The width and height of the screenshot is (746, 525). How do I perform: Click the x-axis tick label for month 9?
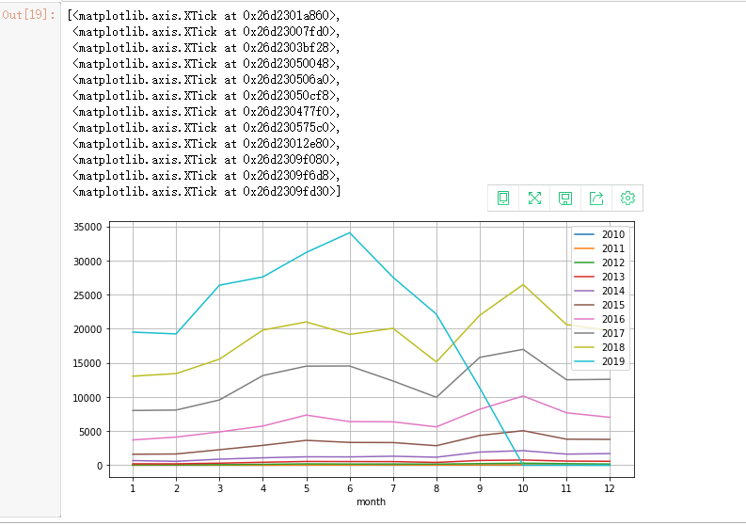coord(480,488)
